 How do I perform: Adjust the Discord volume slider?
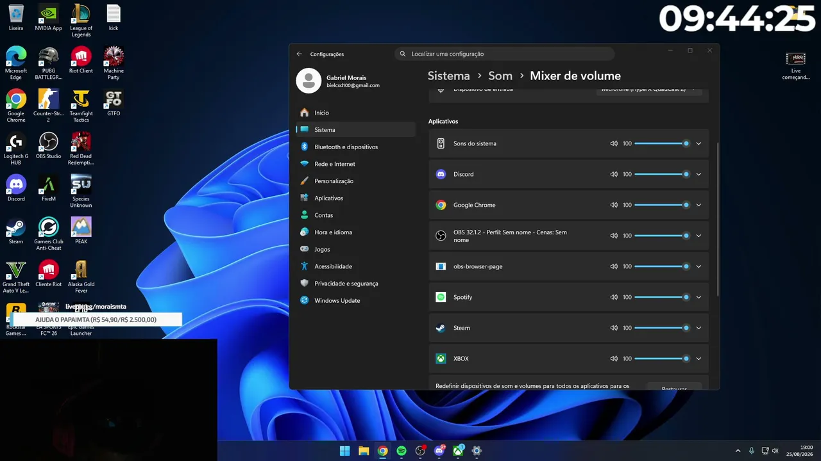click(x=662, y=174)
